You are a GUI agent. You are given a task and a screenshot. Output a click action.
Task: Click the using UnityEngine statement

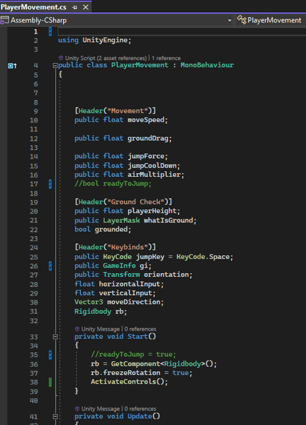coord(94,40)
